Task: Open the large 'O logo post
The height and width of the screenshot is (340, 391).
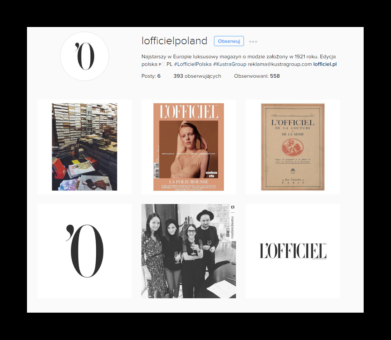Action: point(85,251)
